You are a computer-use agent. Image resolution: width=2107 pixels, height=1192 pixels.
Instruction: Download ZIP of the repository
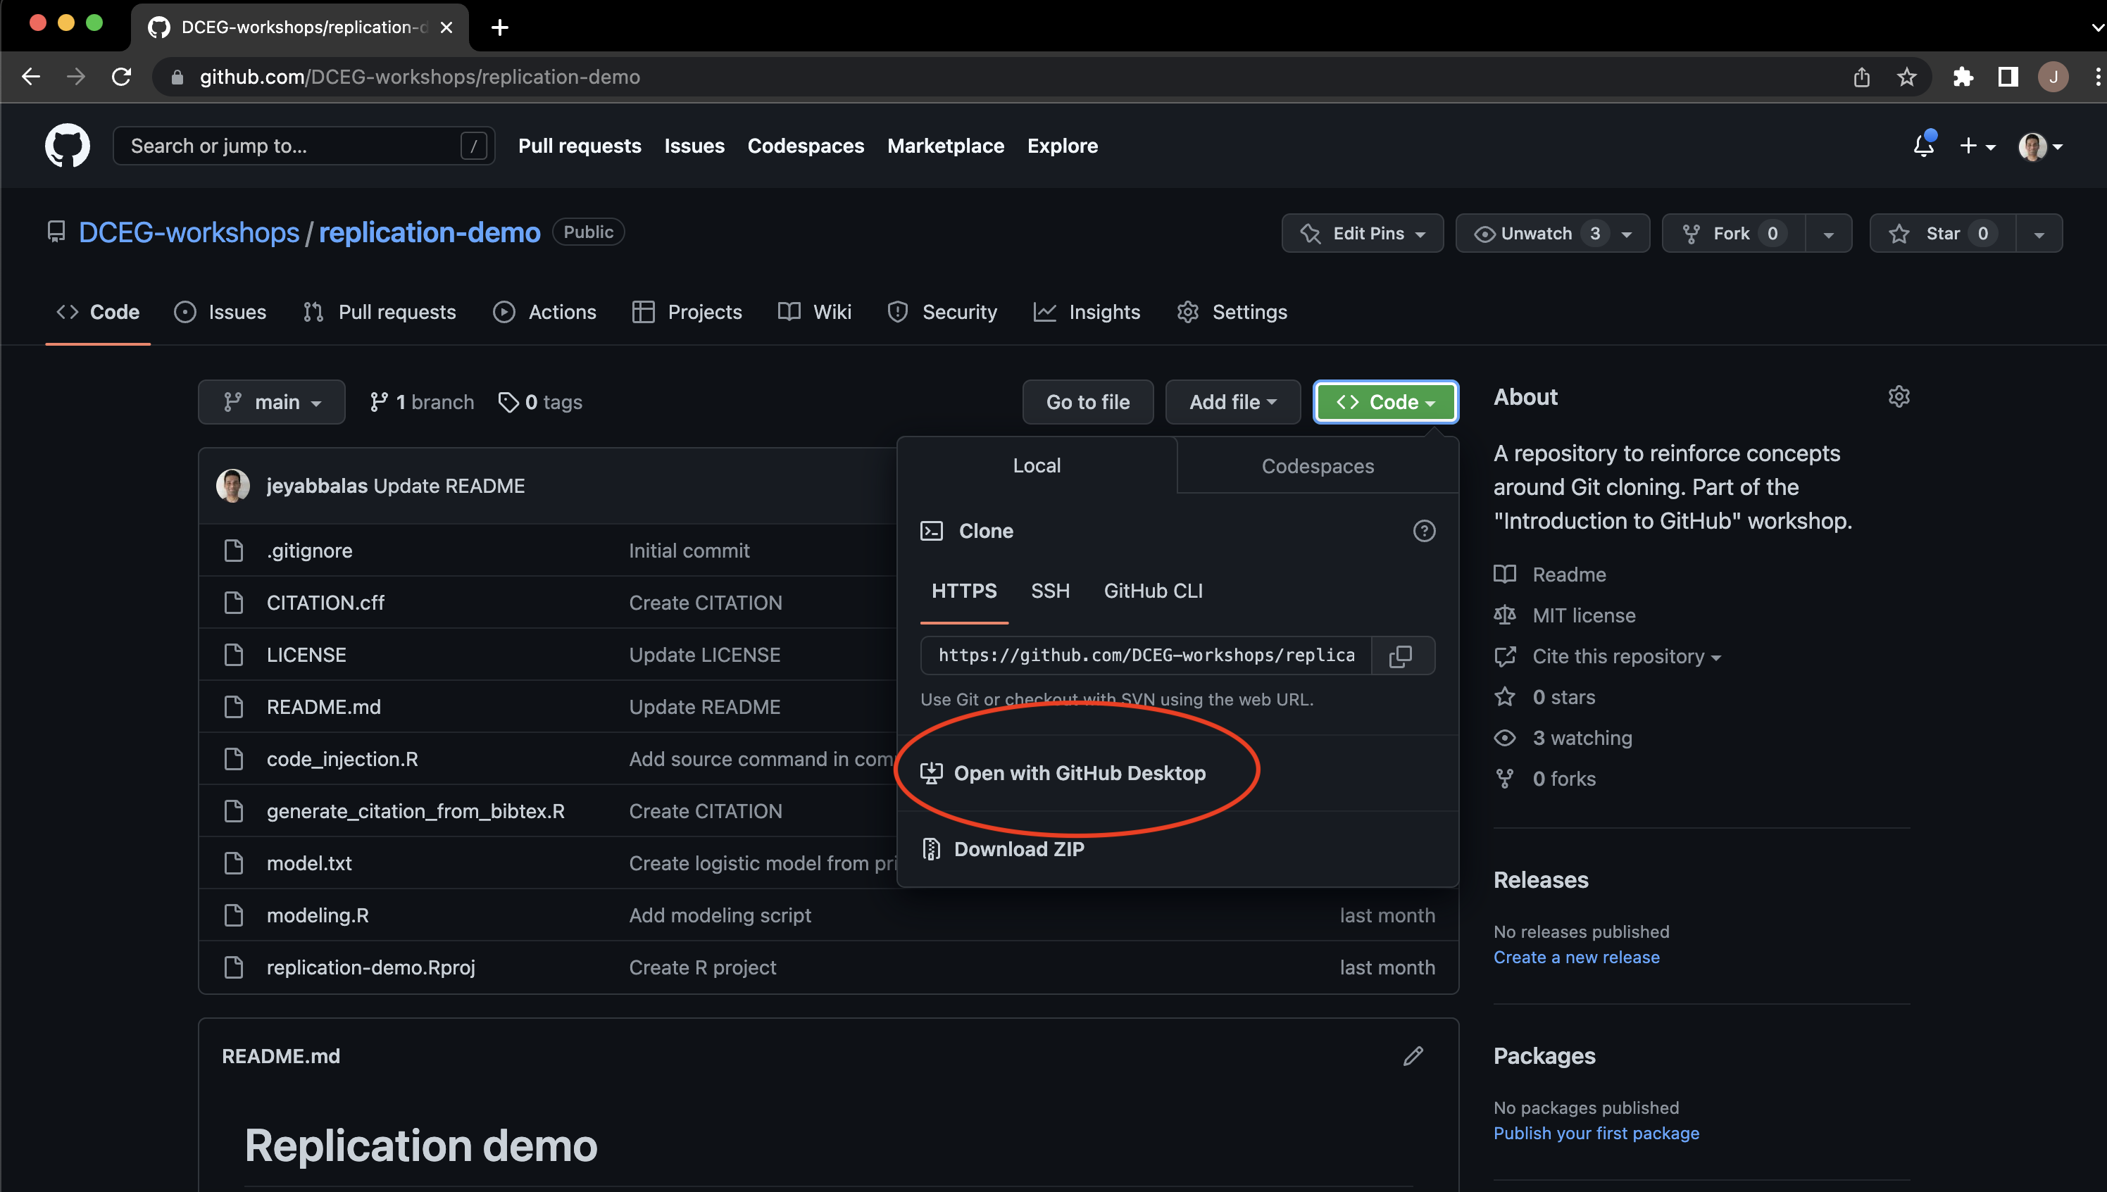(x=1002, y=849)
